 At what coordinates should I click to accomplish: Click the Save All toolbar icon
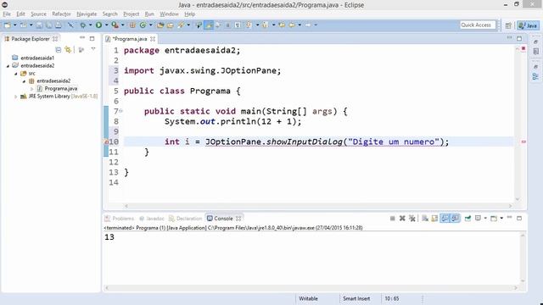tap(49, 25)
